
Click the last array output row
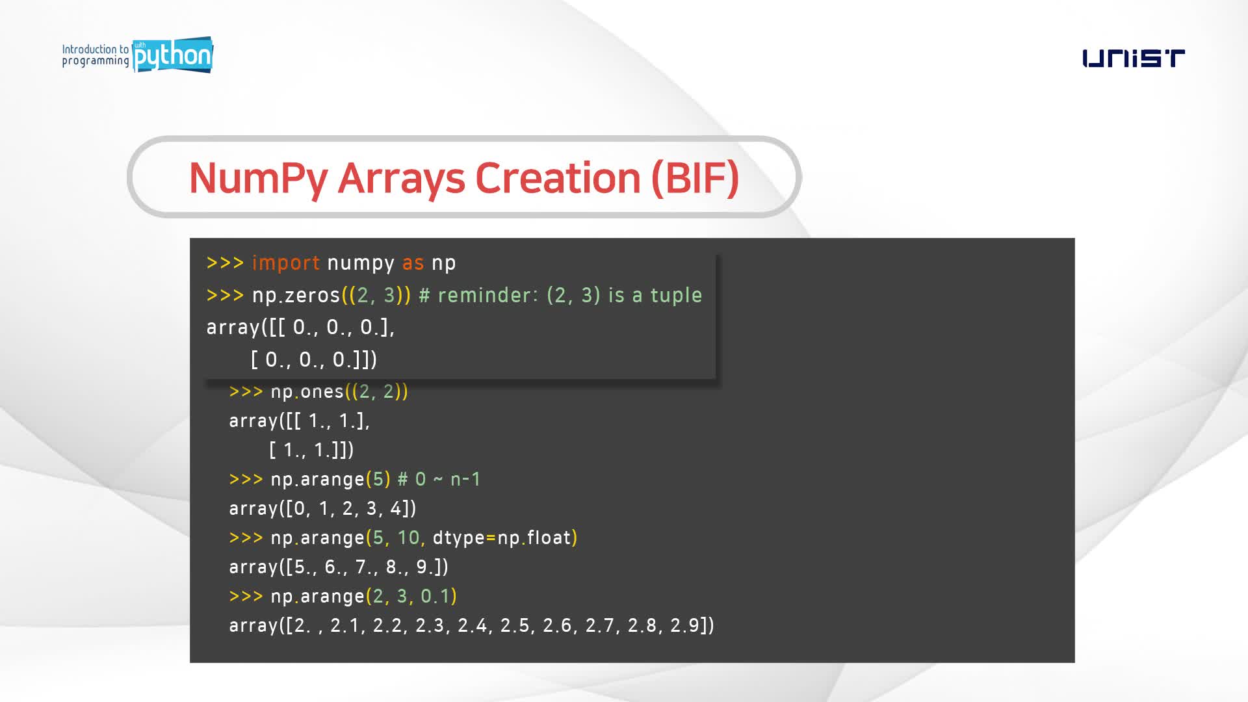pyautogui.click(x=471, y=625)
